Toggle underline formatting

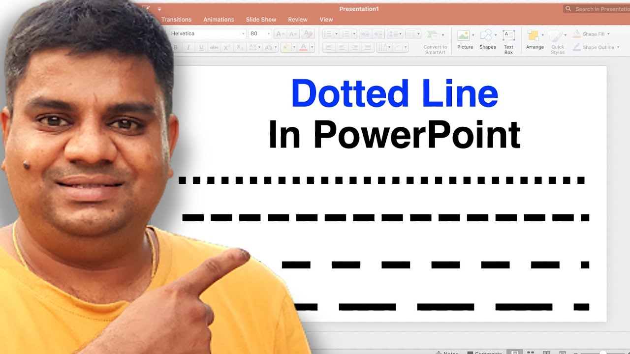point(201,48)
